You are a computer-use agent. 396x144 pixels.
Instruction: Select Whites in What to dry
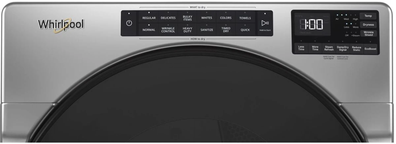tap(207, 18)
